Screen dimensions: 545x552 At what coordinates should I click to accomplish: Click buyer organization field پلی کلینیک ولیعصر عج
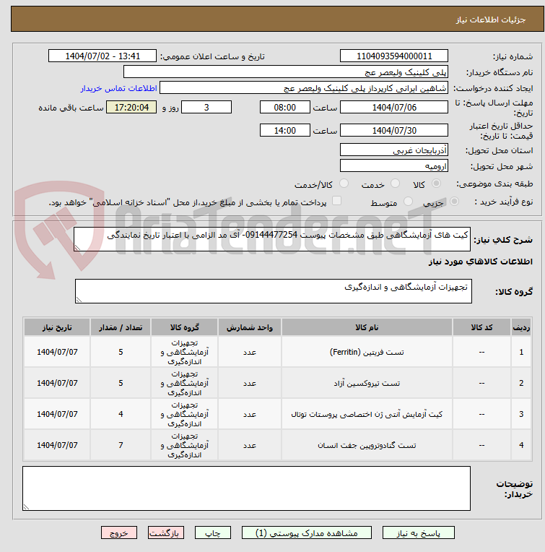pos(286,72)
